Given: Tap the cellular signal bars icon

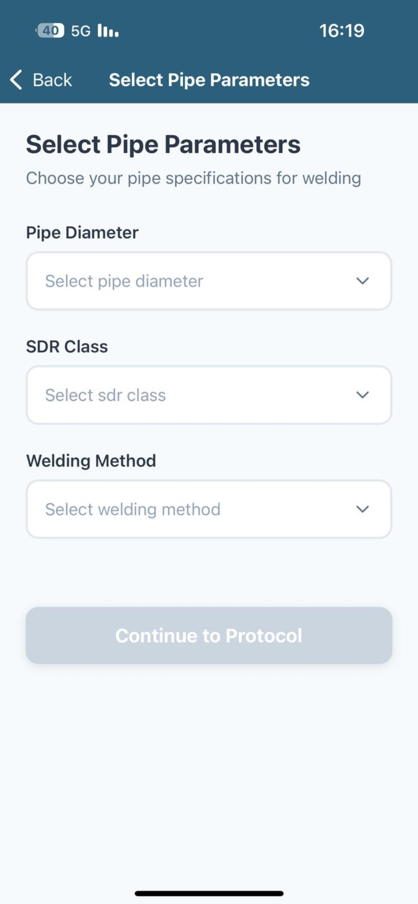Looking at the screenshot, I should (x=108, y=31).
